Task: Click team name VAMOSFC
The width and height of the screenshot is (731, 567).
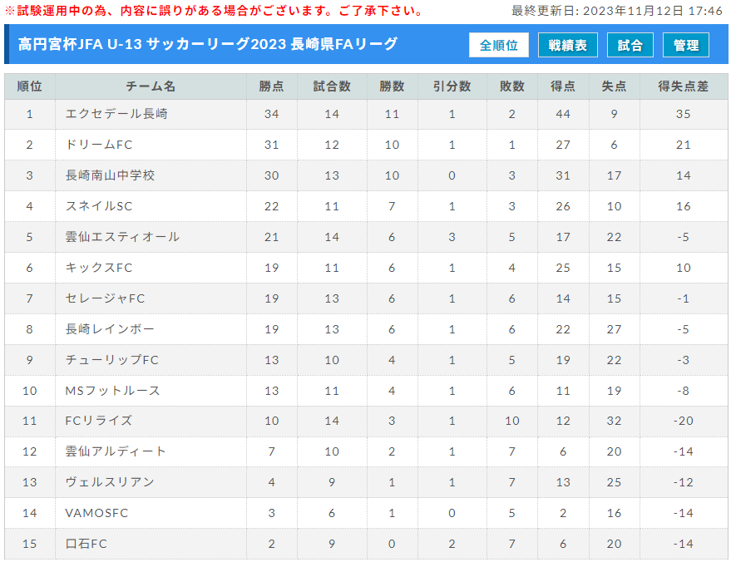Action: (96, 512)
